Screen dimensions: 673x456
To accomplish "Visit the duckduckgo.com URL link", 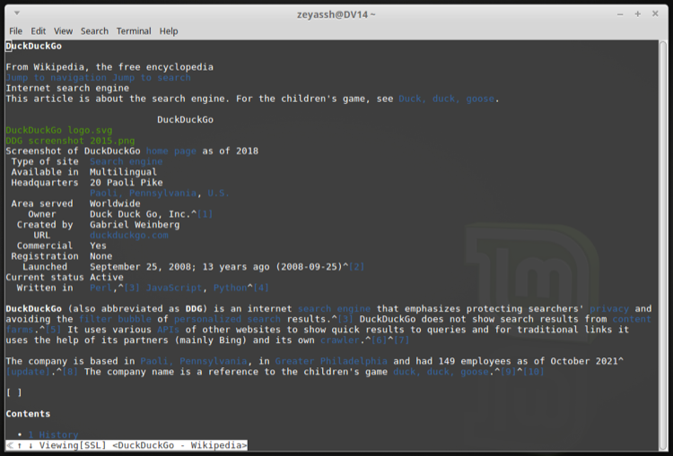I will point(129,236).
